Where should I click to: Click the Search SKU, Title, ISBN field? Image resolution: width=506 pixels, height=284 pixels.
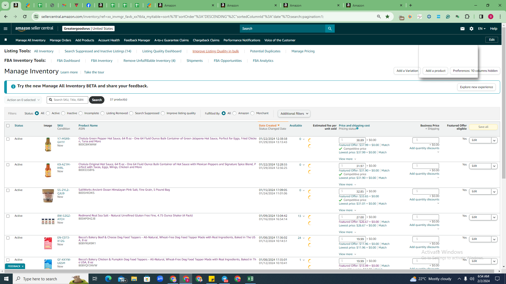tap(67, 100)
